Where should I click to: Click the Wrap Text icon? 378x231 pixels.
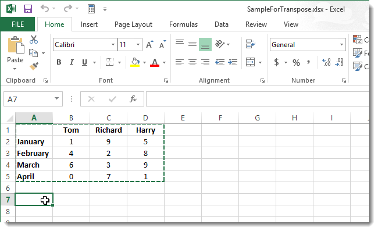click(251, 44)
